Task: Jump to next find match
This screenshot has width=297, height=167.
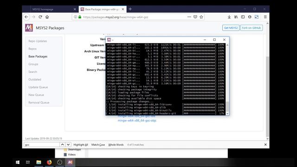Action: coord(68,145)
